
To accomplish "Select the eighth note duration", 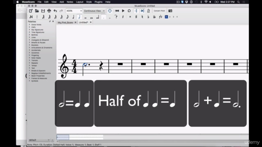I will coord(67,17).
